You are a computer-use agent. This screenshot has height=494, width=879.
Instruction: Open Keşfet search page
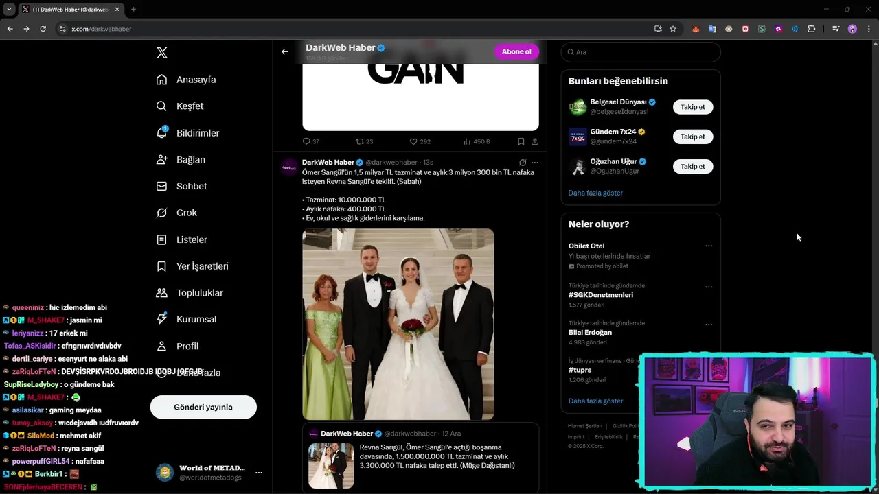[180, 106]
